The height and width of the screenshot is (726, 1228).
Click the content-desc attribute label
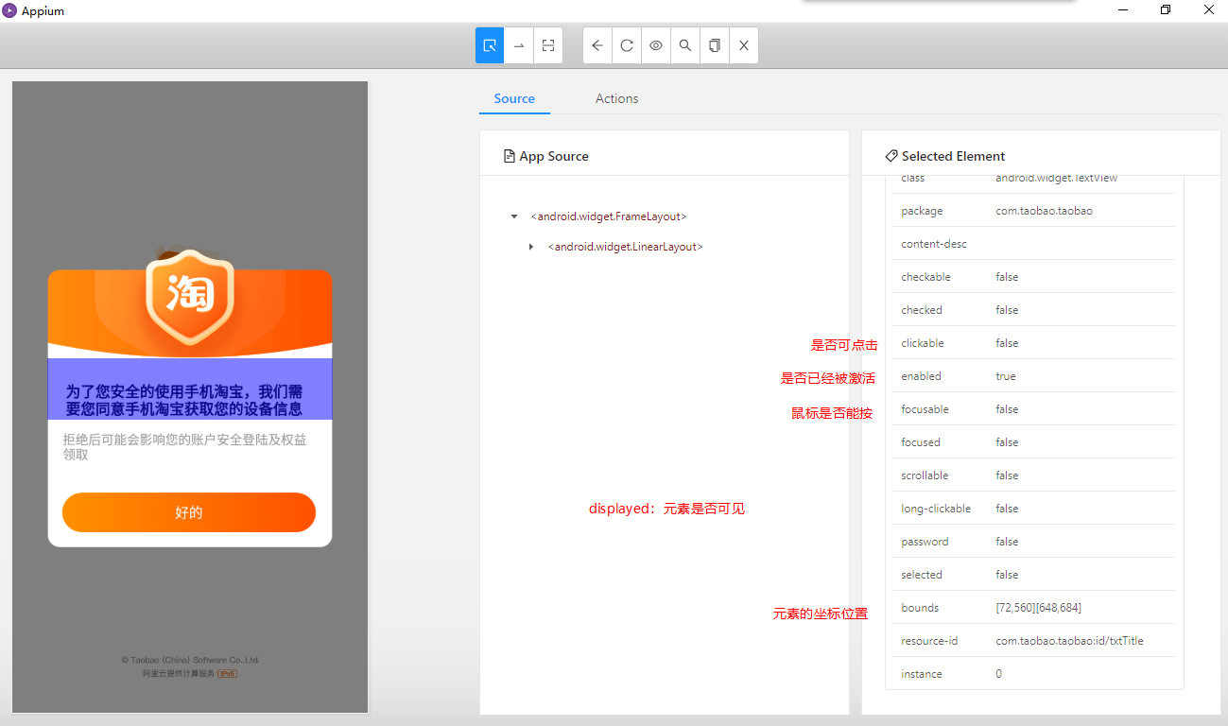(x=934, y=244)
